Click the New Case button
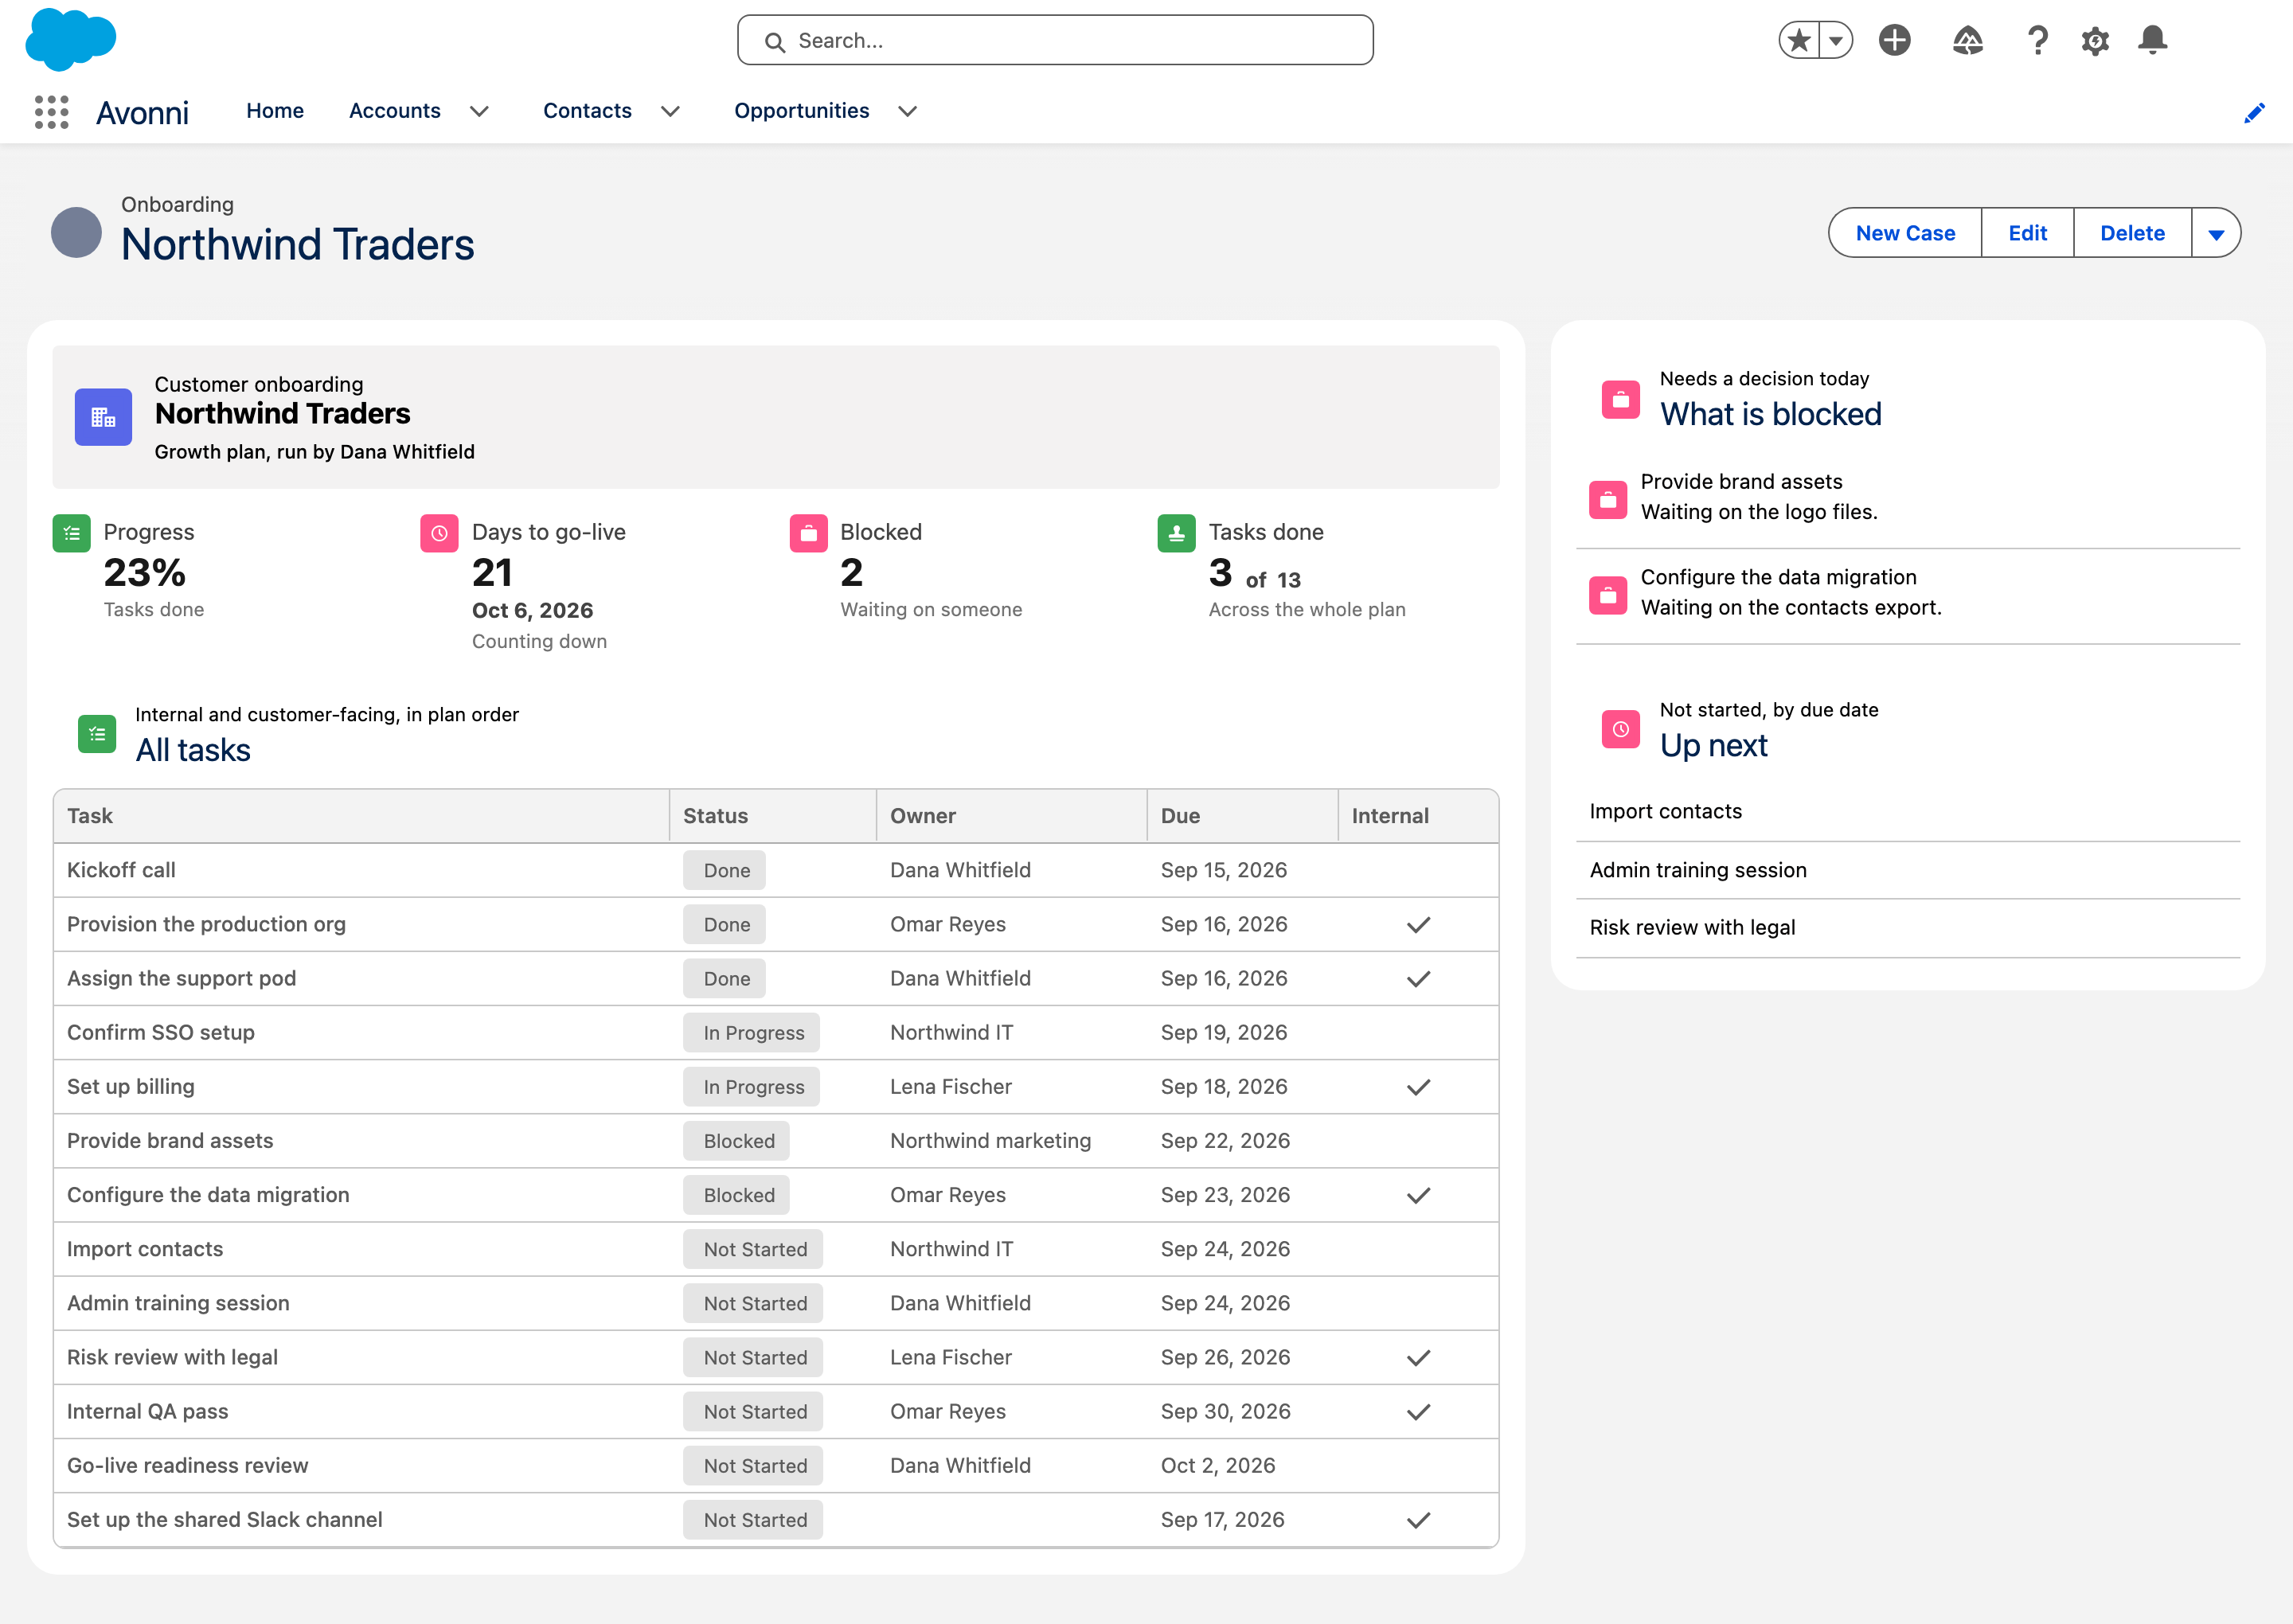Viewport: 2293px width, 1624px height. (x=1905, y=233)
